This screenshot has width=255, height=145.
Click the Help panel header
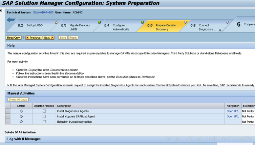coord(130,46)
